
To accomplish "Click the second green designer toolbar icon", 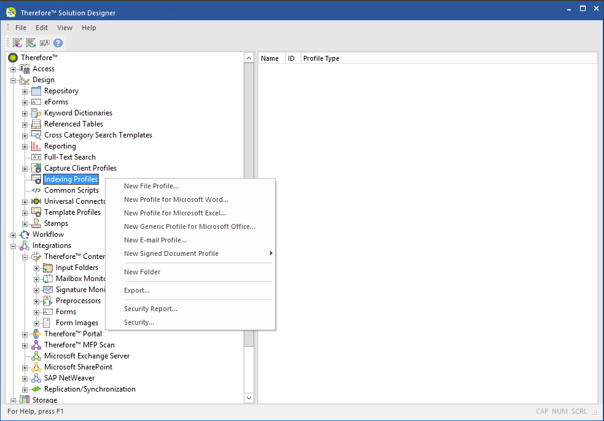I will [x=31, y=43].
